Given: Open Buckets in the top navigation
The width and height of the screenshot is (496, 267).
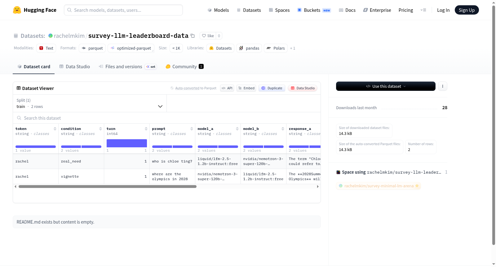Looking at the screenshot, I should click(x=314, y=10).
